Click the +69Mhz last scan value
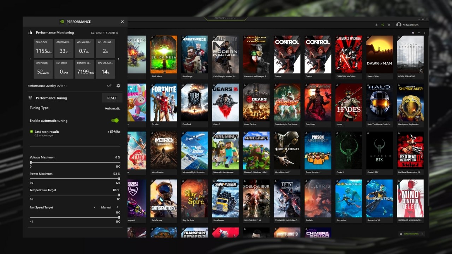452x254 pixels. tap(114, 132)
